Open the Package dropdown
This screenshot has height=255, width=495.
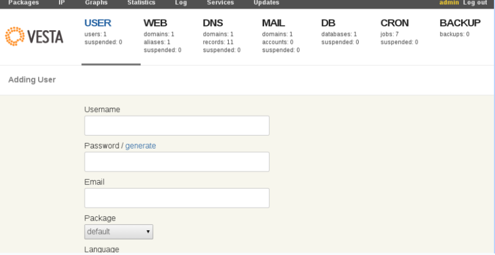tap(119, 231)
